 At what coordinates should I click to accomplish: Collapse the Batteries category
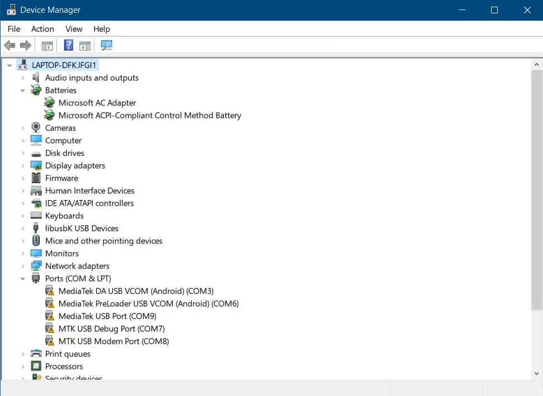tap(22, 90)
